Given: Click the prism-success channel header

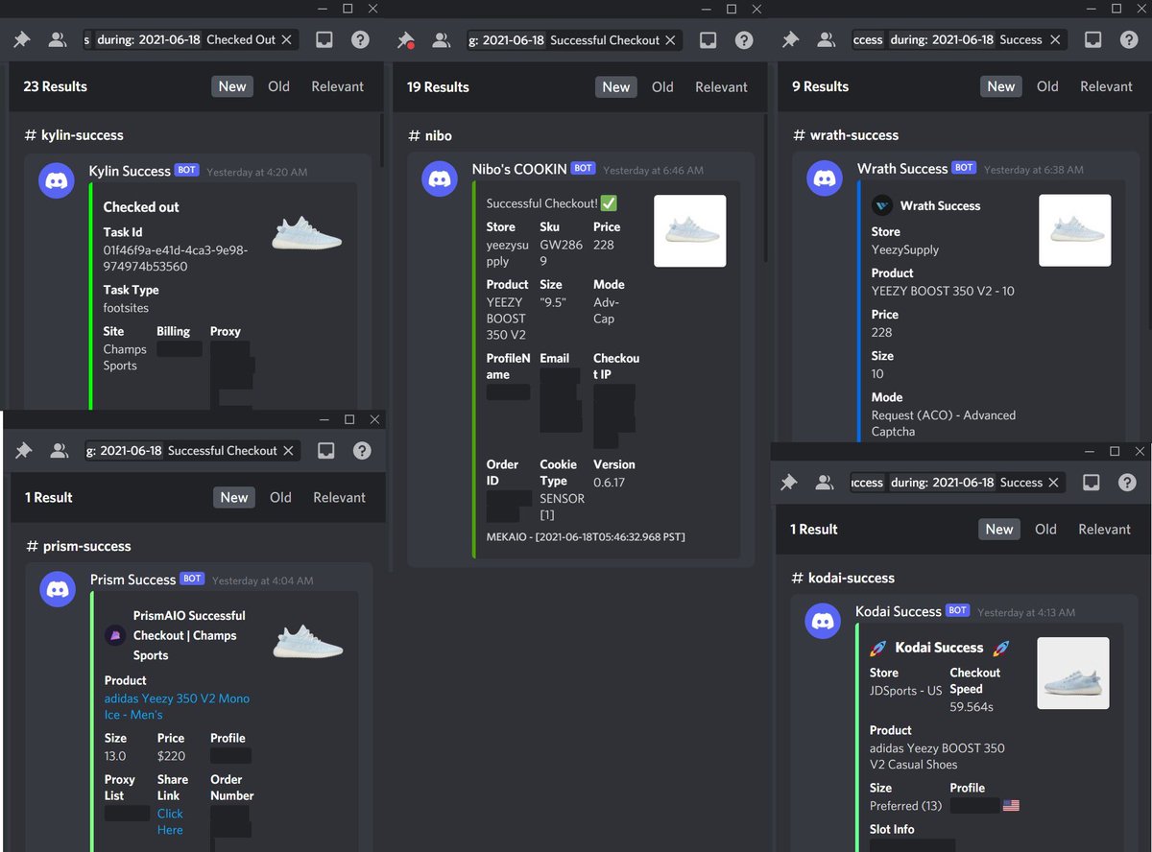Looking at the screenshot, I should tap(78, 546).
